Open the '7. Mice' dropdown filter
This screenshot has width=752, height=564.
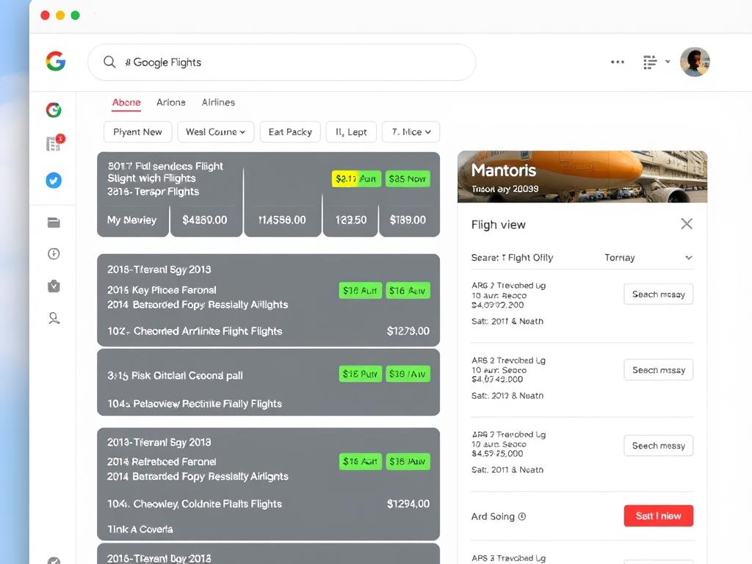tap(411, 132)
